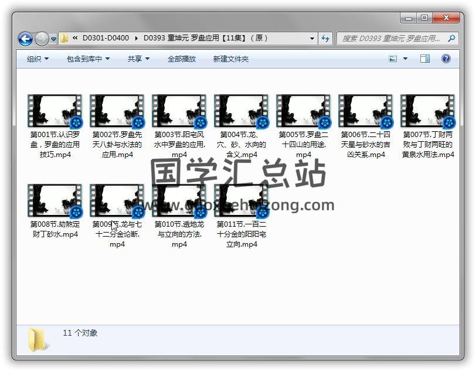Open the recent locations dropdown arrow
This screenshot has height=372, width=476.
pos(53,39)
